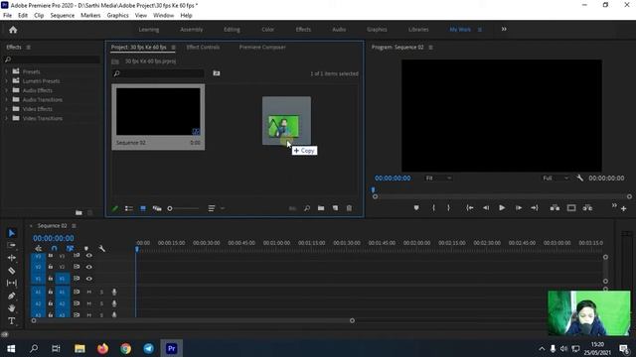
Task: Play the sequence in the Program monitor
Action: click(x=502, y=207)
